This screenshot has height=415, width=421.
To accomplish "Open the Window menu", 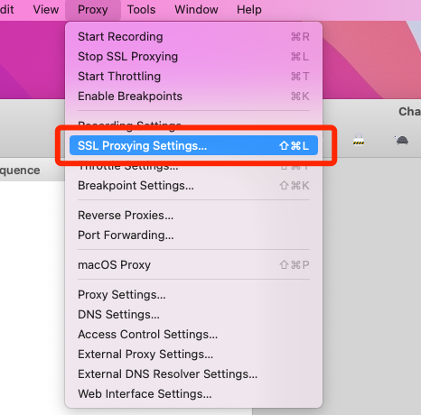I will coord(196,10).
